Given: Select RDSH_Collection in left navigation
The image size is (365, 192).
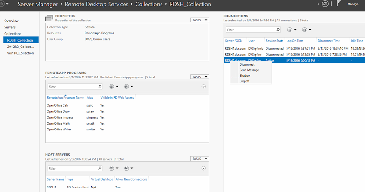Looking at the screenshot, I should (21, 40).
